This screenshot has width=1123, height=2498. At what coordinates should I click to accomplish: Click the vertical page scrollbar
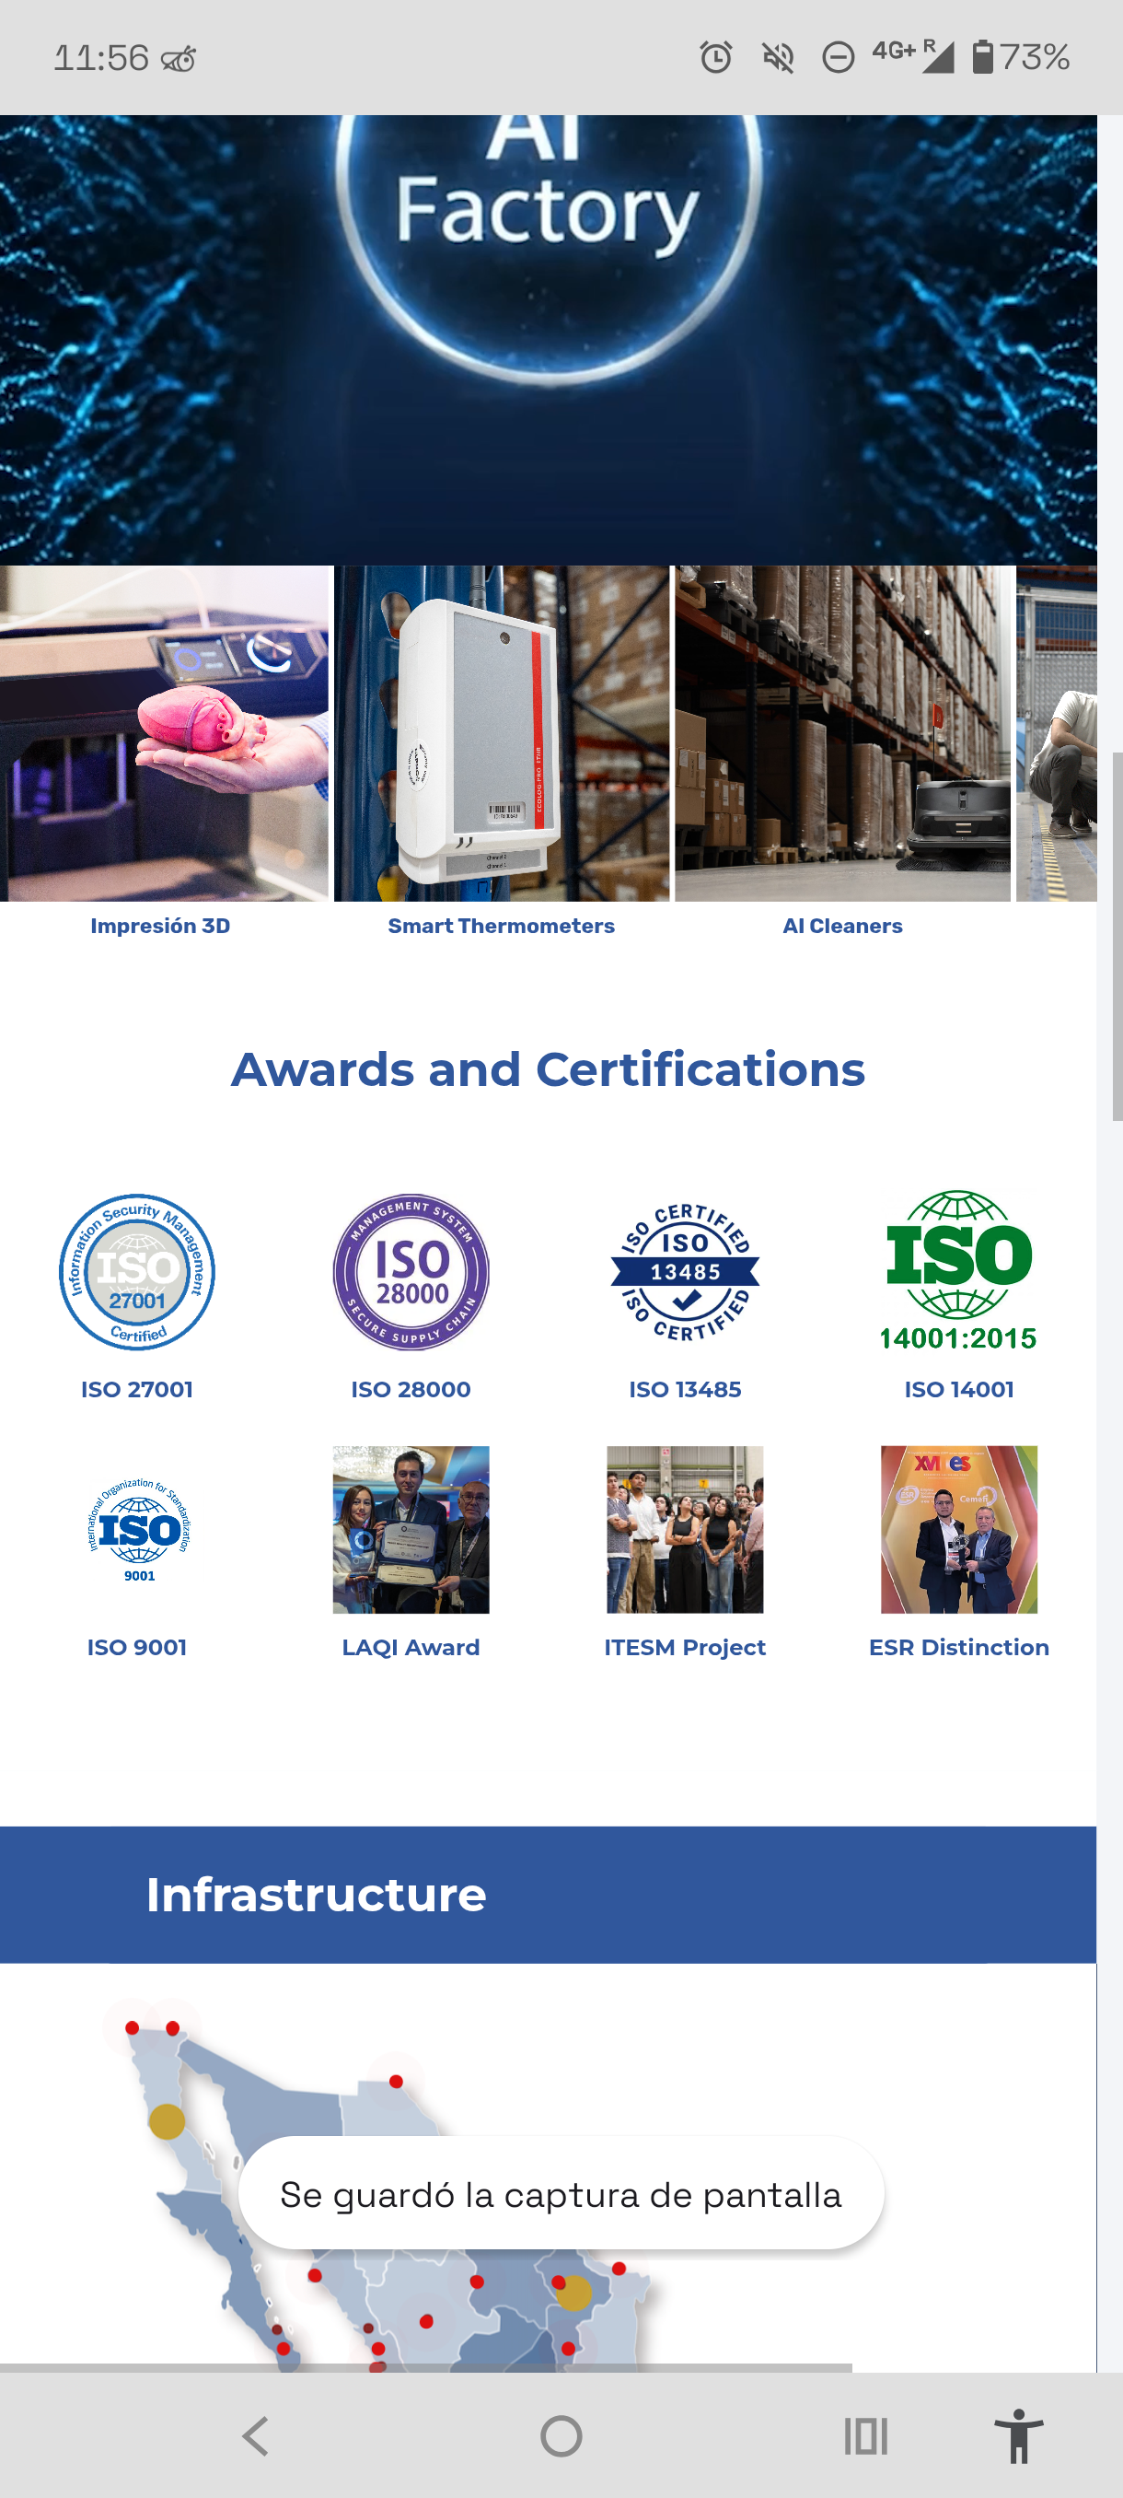tap(1117, 937)
